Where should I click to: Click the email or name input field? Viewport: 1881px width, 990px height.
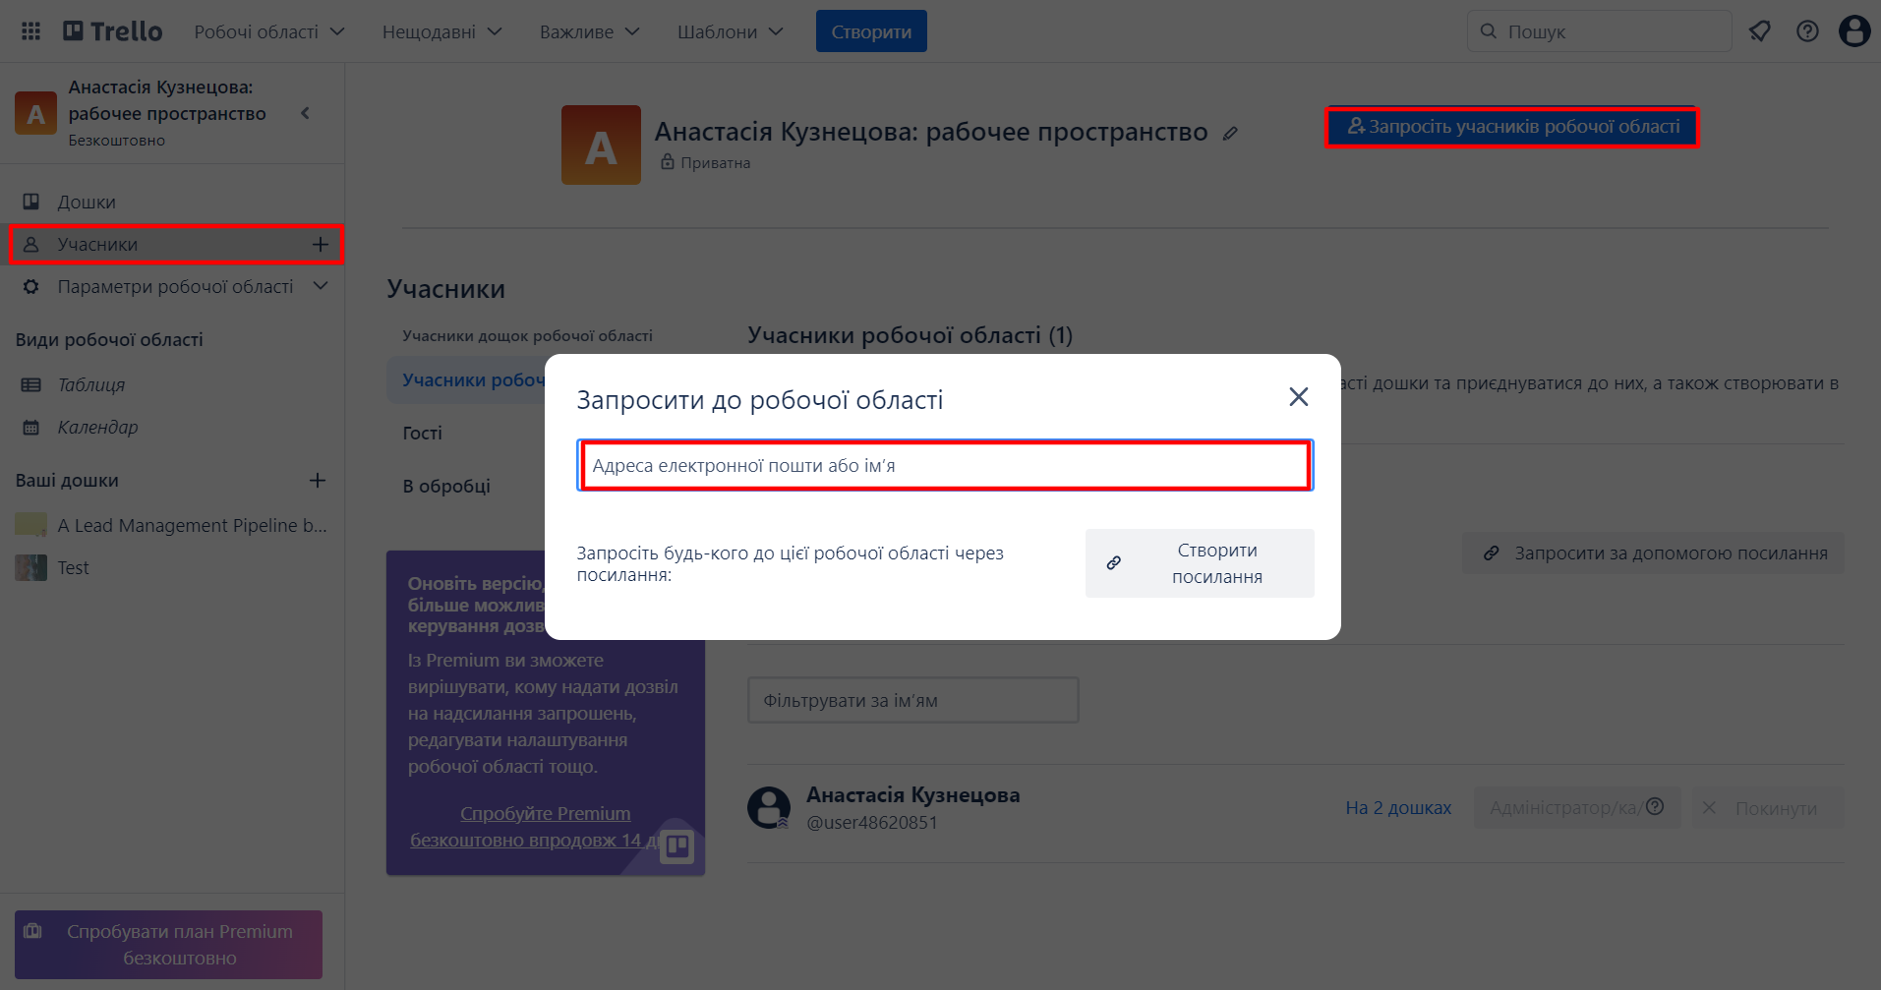[x=944, y=465]
